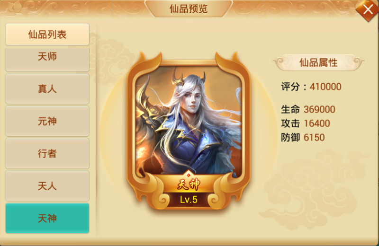
Task: Click the character's face in the portrait
Action: pos(191,100)
